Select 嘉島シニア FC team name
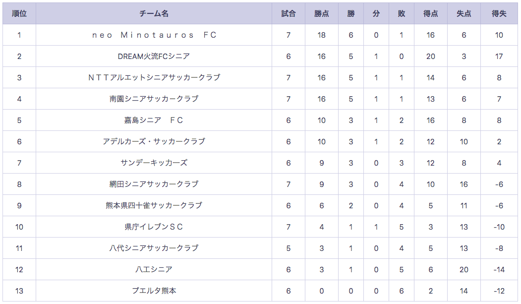The height and width of the screenshot is (304, 521). point(154,120)
